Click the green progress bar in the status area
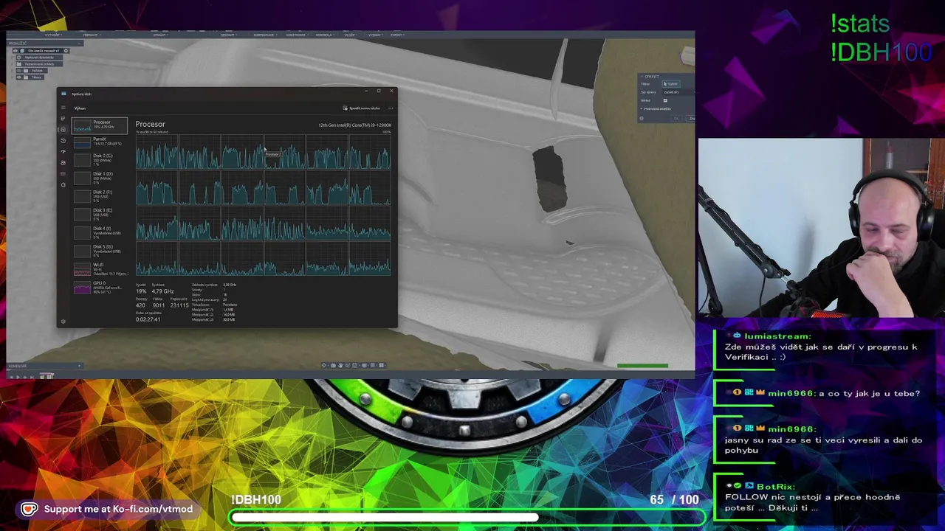Screen dimensions: 945x531 642,366
